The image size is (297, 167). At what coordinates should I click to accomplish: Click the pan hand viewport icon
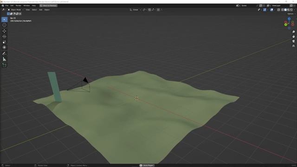click(x=293, y=37)
